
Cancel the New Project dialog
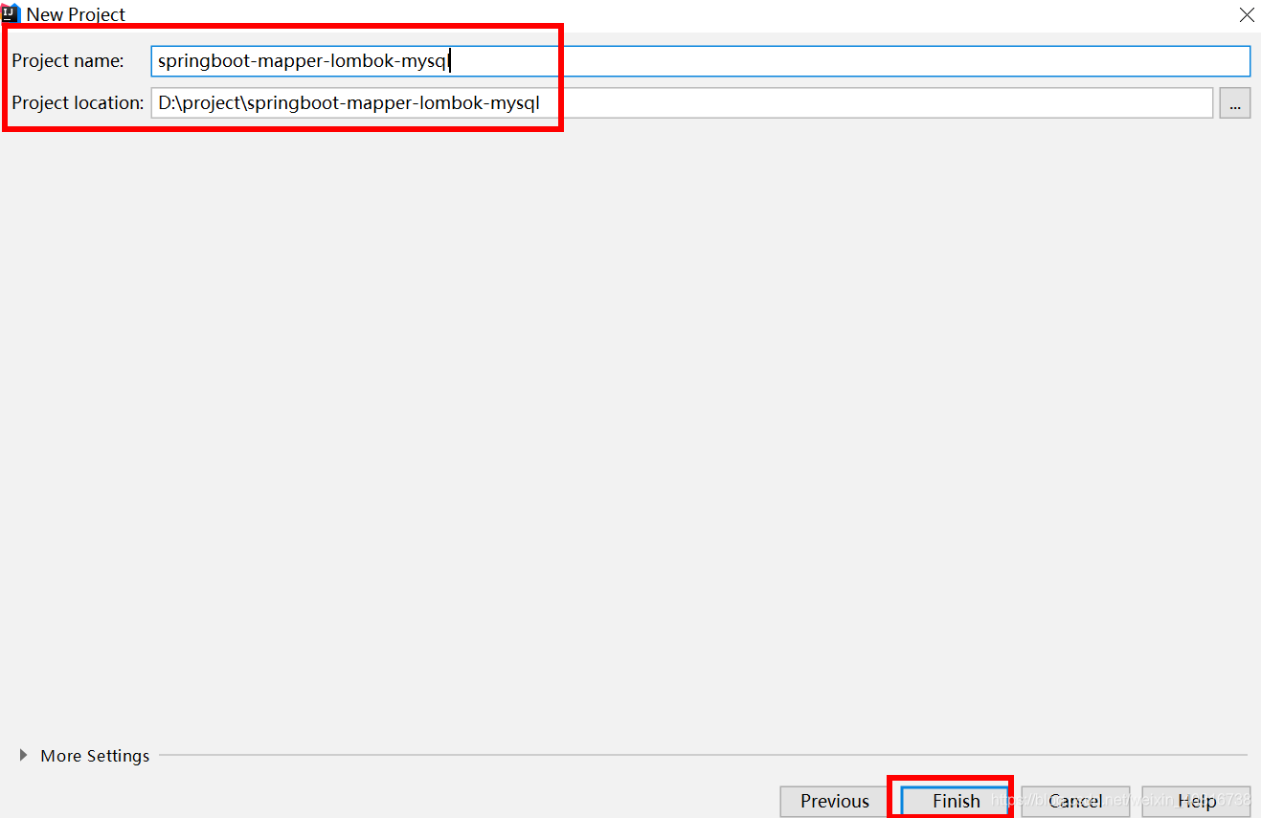click(1075, 801)
